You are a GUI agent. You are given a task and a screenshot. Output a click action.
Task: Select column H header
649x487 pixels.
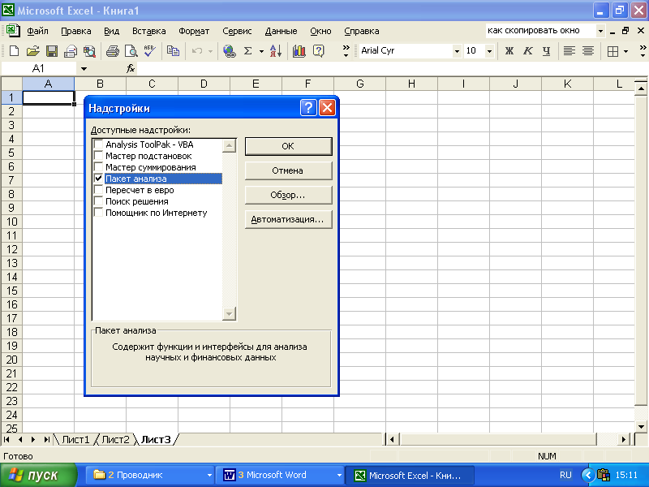pos(411,84)
